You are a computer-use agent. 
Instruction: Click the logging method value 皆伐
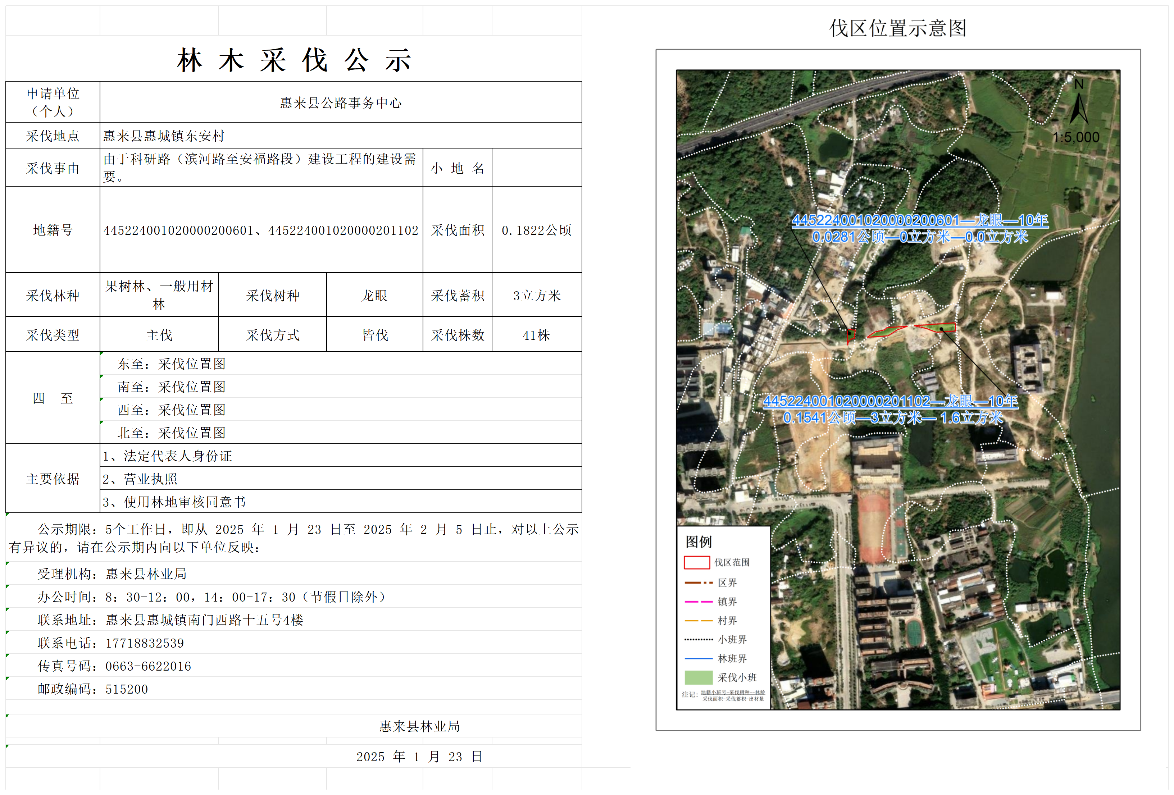pos(374,335)
